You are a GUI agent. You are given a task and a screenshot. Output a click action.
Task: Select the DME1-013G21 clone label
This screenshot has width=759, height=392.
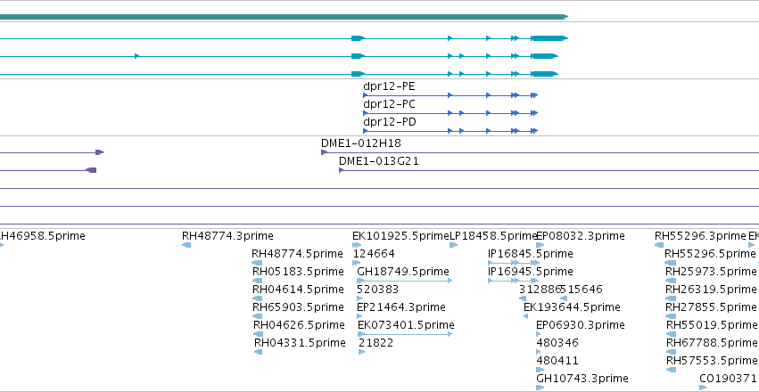[379, 161]
